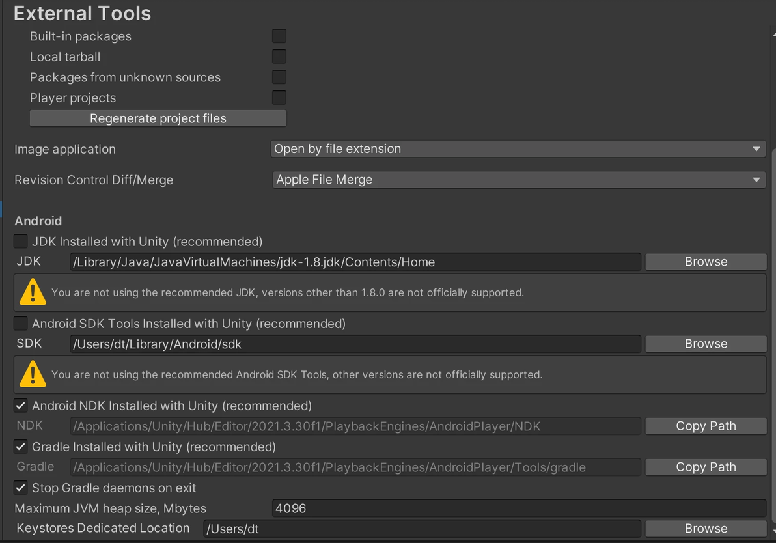Click Regenerate project files button
The image size is (776, 543).
coord(158,118)
